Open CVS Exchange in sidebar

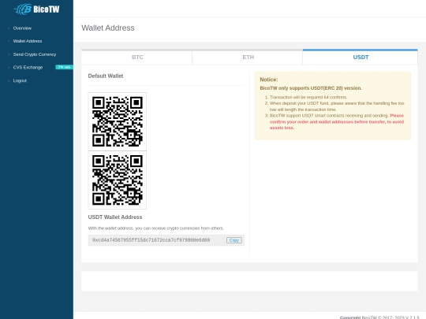click(x=28, y=68)
